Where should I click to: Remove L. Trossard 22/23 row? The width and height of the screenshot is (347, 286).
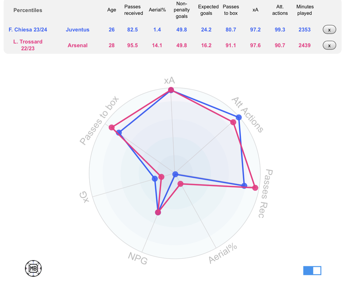coord(329,45)
